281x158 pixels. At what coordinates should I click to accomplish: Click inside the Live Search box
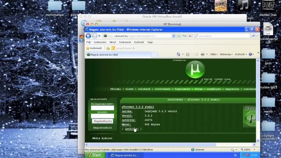pos(222,36)
